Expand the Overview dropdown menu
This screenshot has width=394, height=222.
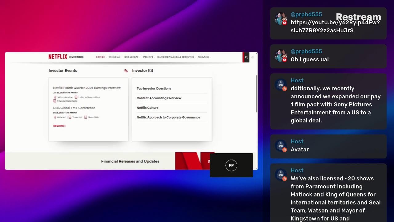point(101,57)
